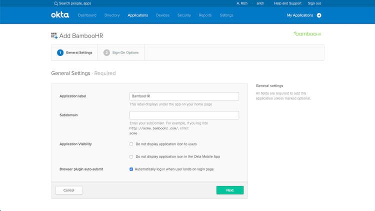
Task: Click the Sign out link
Action: 314,3
